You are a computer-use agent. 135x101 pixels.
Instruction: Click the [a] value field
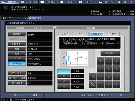78,71
